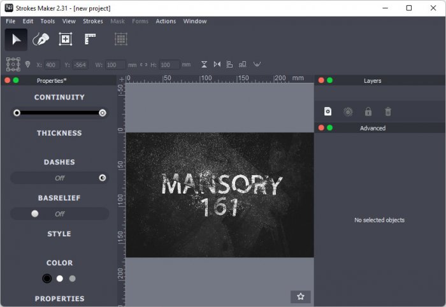Image resolution: width=446 pixels, height=307 pixels.
Task: Click the star button below canvas
Action: 301,296
